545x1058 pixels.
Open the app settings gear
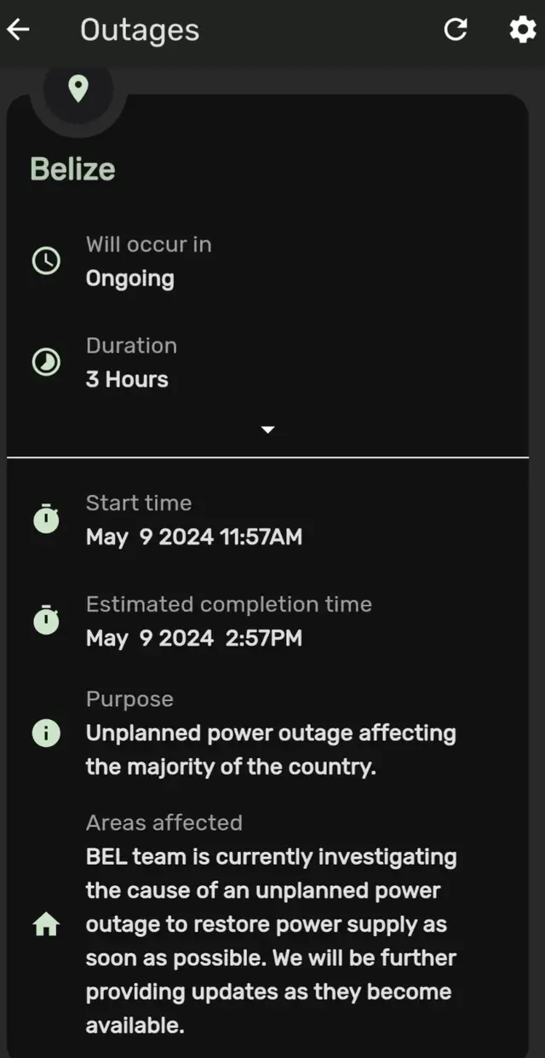522,29
